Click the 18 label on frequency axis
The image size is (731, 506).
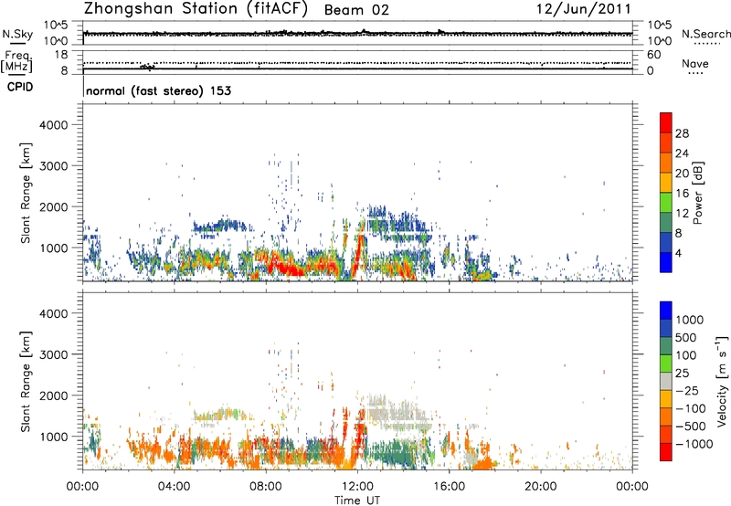click(61, 55)
